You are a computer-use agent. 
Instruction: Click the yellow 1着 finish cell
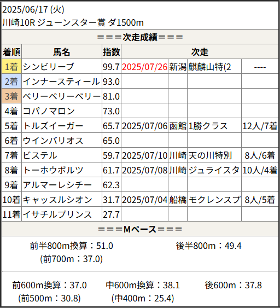pos(11,67)
